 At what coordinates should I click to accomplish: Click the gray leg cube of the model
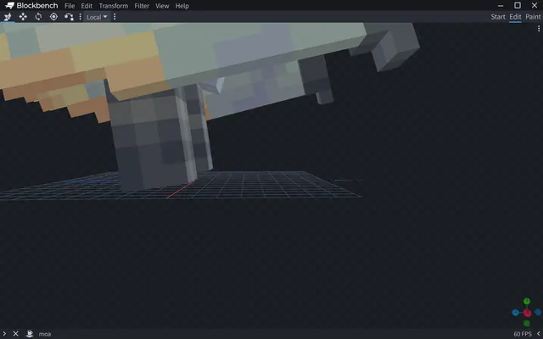coord(149,138)
